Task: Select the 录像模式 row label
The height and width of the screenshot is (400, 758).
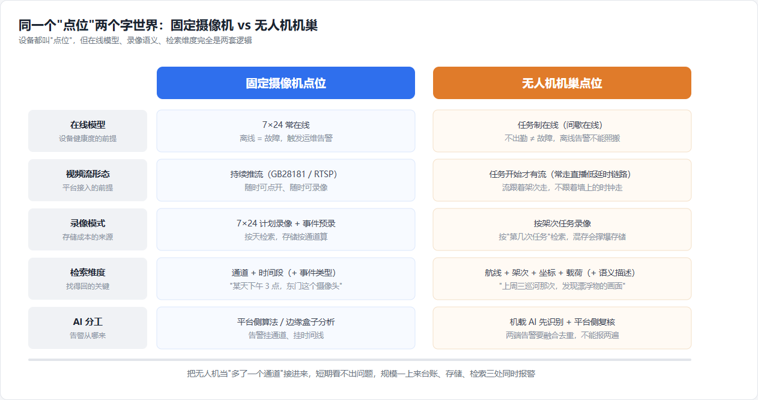Action: tap(88, 229)
